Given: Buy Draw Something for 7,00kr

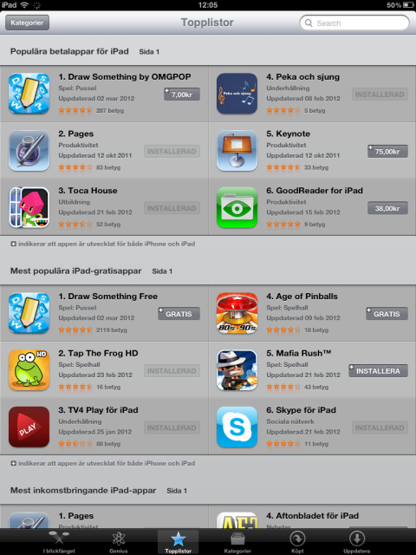Looking at the screenshot, I should tap(182, 95).
